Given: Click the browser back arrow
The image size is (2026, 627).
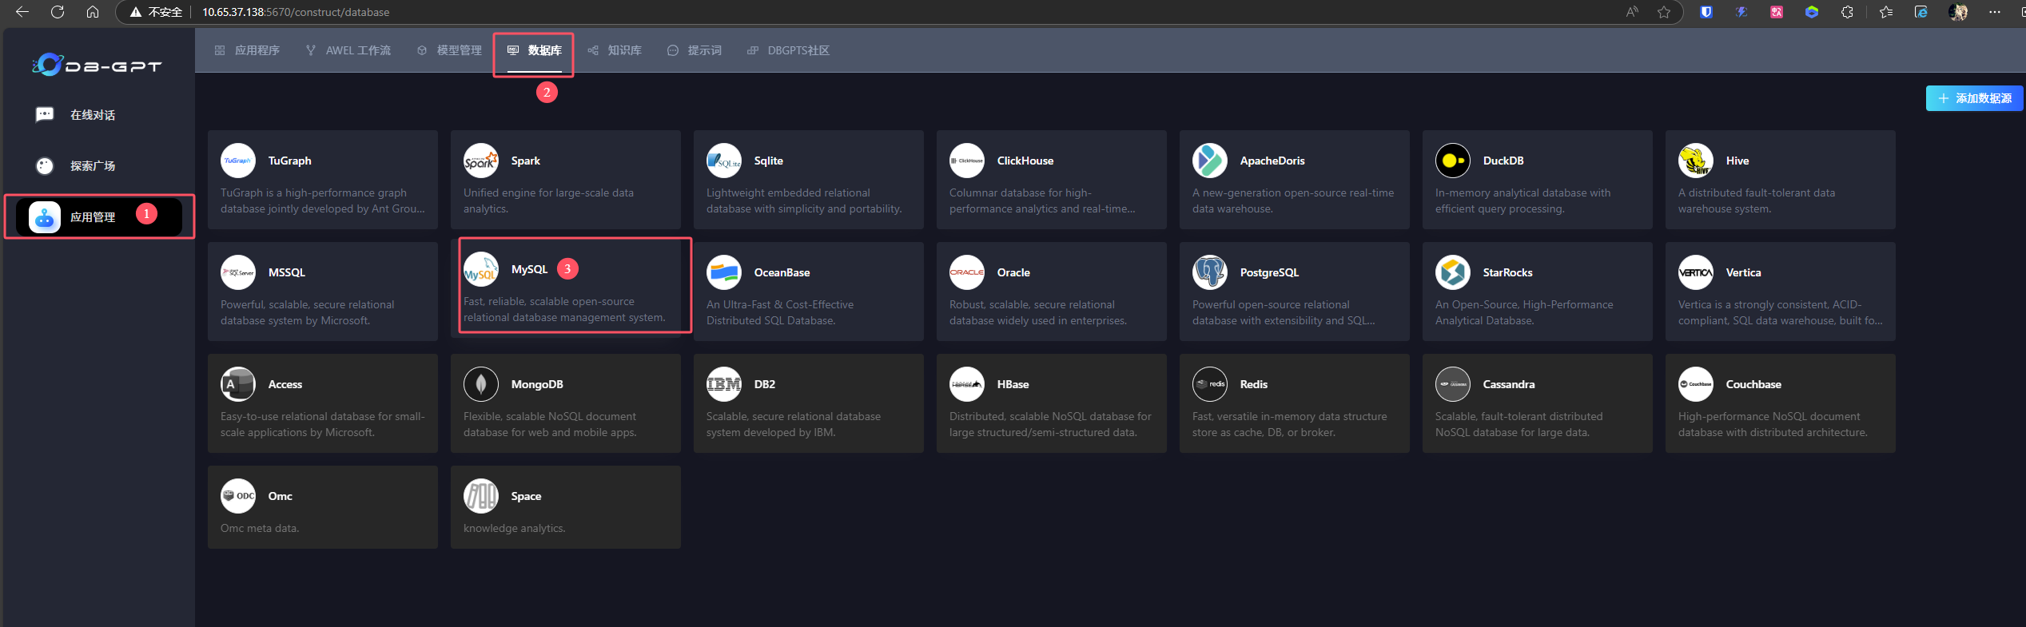Looking at the screenshot, I should (22, 12).
